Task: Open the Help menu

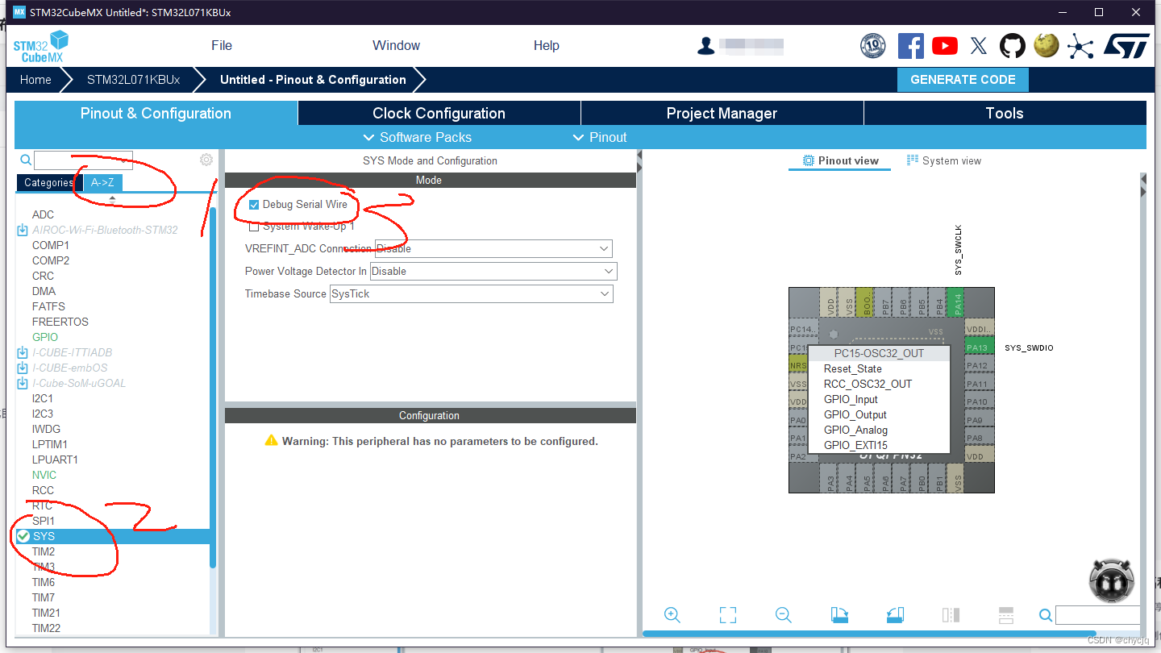Action: (546, 46)
